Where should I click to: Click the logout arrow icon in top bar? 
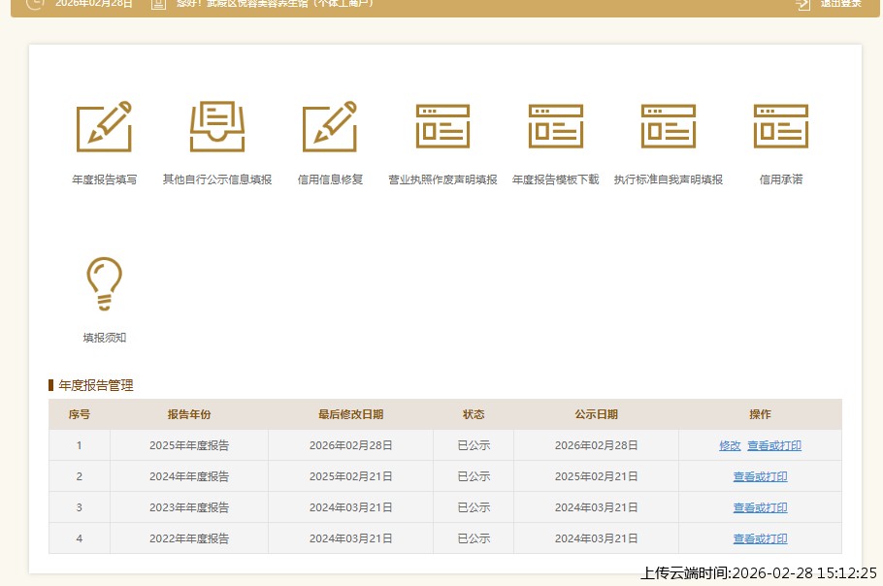point(801,6)
